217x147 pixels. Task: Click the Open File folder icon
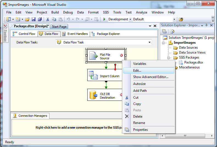click(27, 19)
